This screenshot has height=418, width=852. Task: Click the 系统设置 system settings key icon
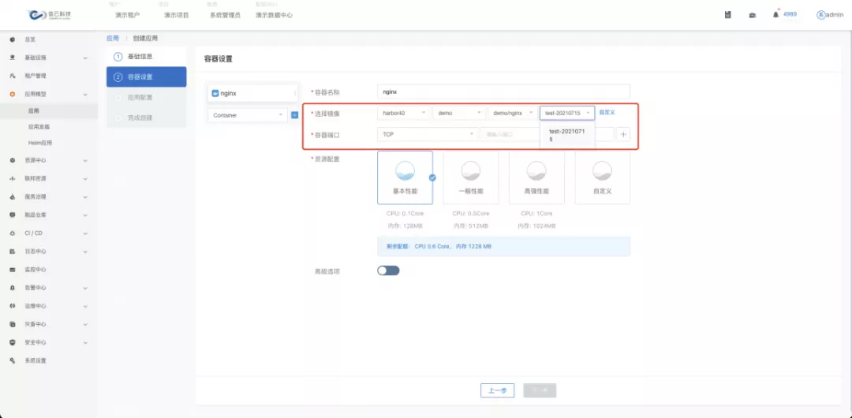[12, 360]
